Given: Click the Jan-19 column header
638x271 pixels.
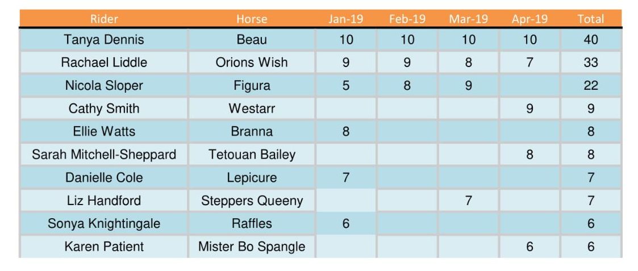Looking at the screenshot, I should [x=346, y=19].
